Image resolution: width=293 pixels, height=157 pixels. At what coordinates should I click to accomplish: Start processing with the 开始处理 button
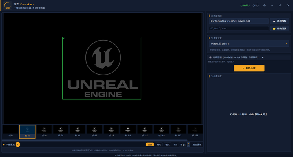[249, 68]
